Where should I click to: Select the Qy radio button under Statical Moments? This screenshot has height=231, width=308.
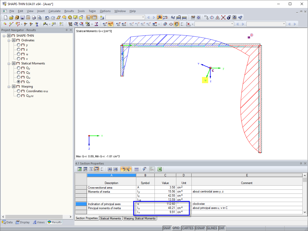click(x=19, y=68)
